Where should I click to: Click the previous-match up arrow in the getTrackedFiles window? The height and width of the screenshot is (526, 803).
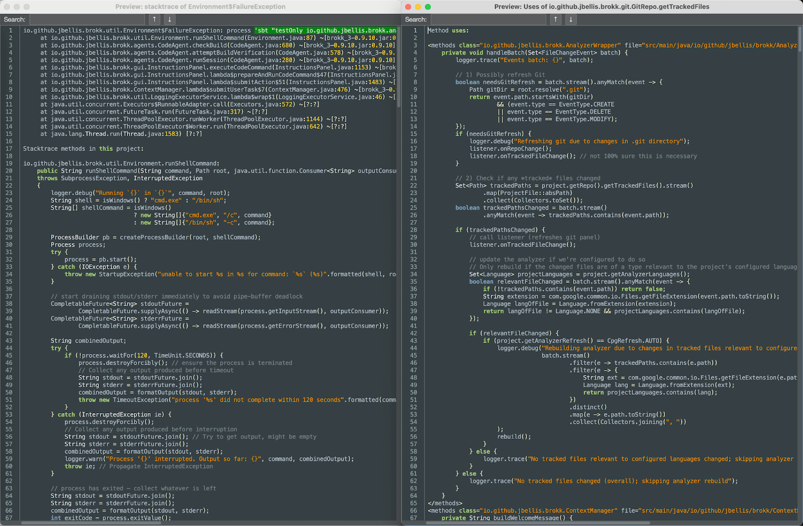555,20
